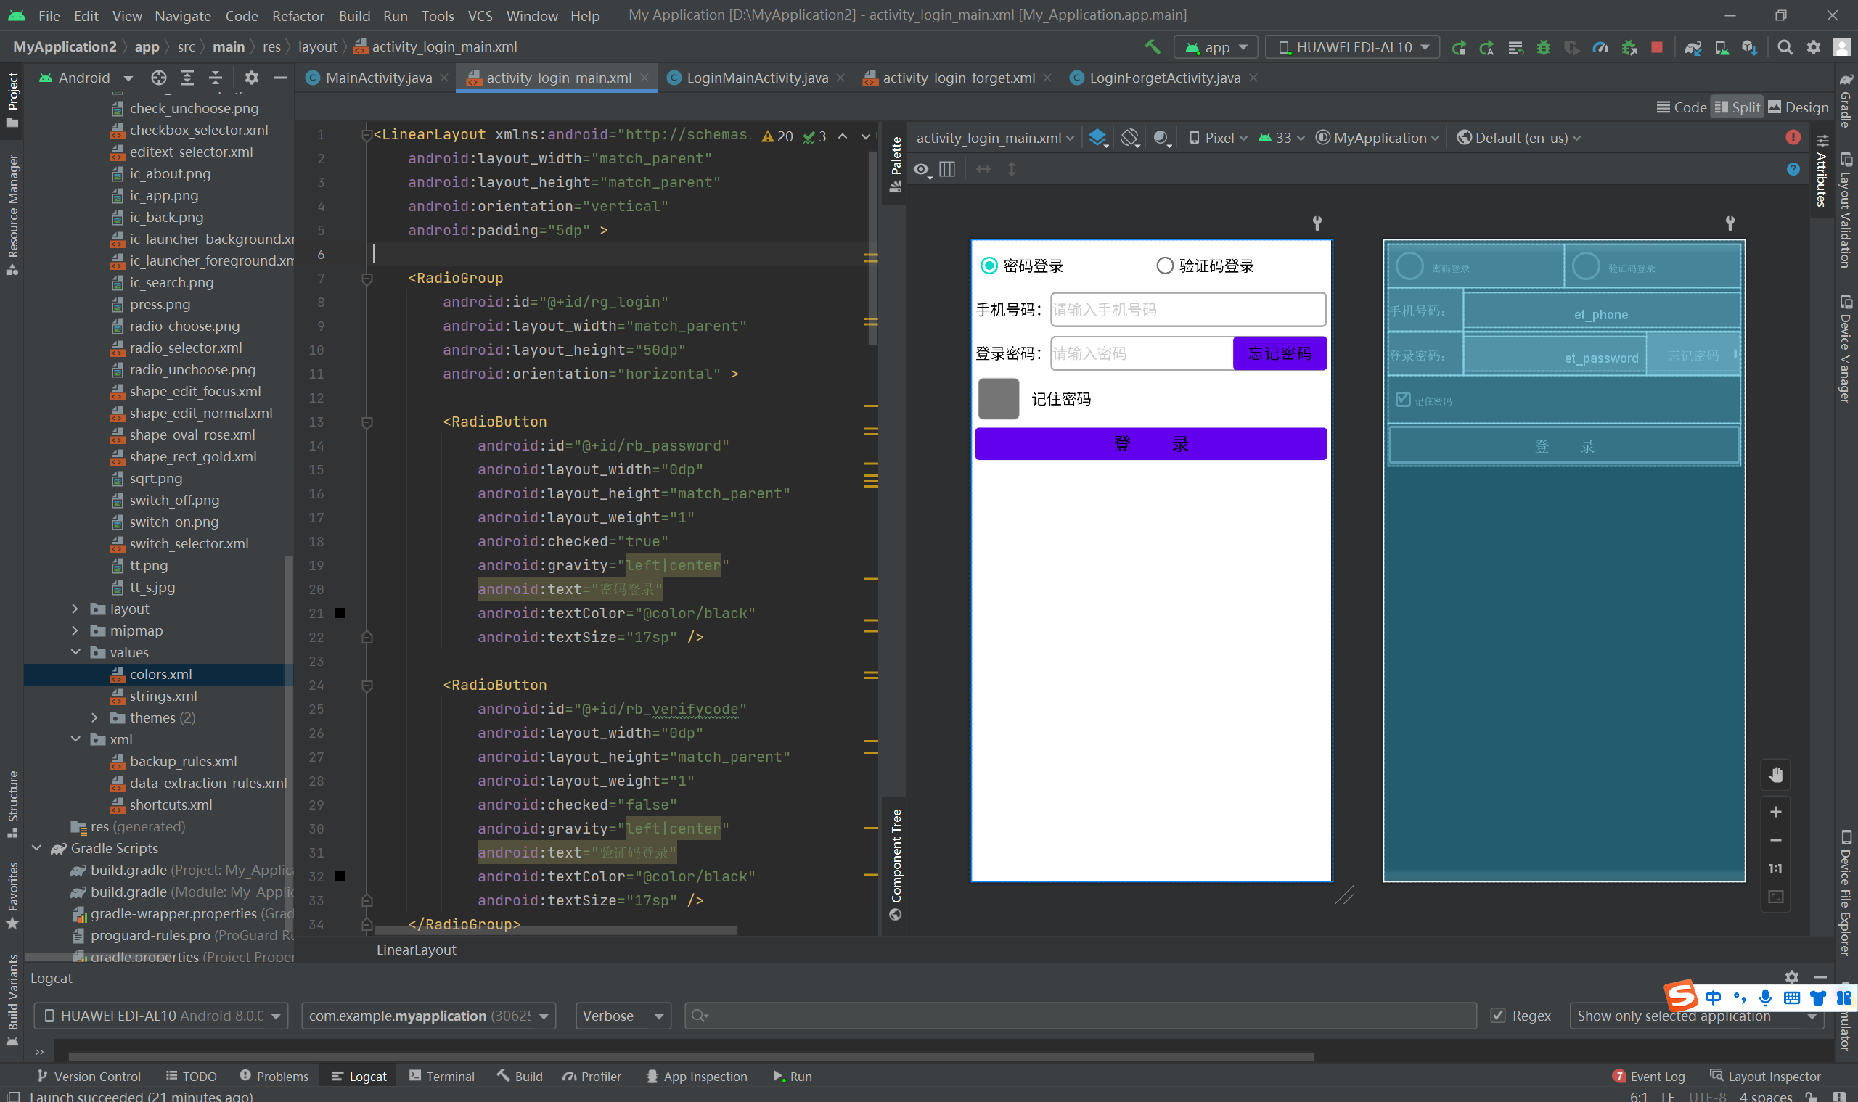Image resolution: width=1858 pixels, height=1102 pixels.
Task: Toggle the Regex checkbox in Logcat
Action: 1498,1015
